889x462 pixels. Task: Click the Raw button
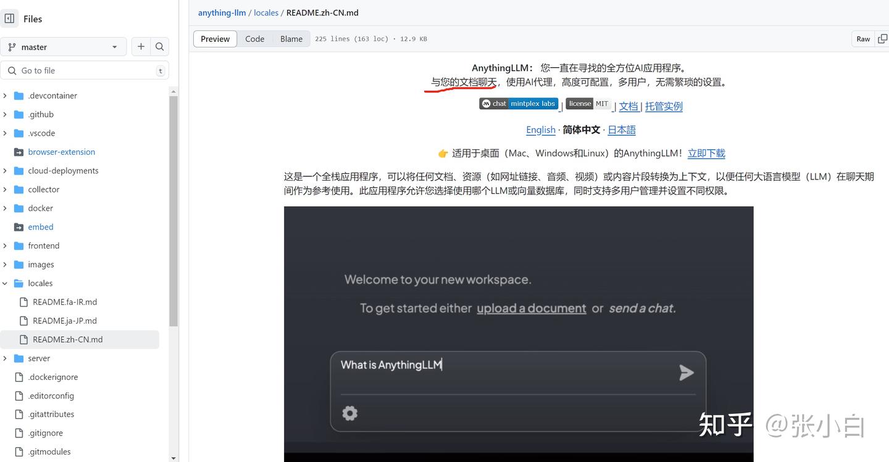coord(862,38)
